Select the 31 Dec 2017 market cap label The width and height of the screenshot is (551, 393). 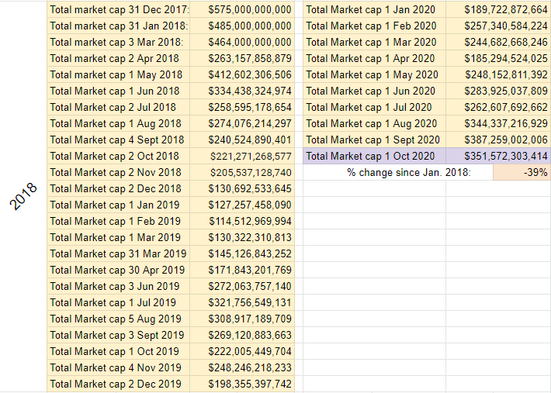pos(119,9)
